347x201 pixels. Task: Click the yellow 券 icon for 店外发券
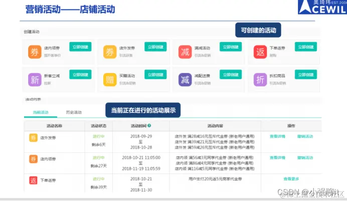[x=110, y=52]
